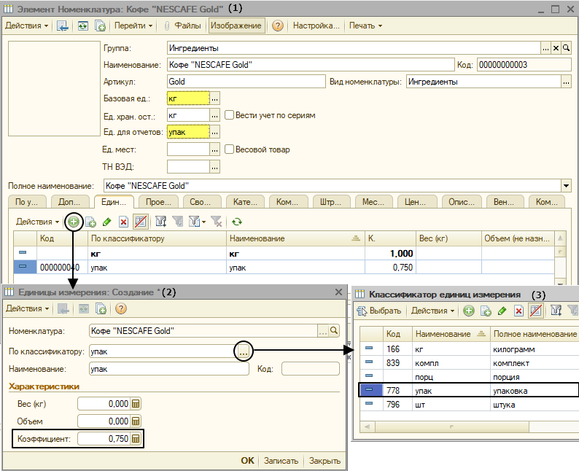Screen dimensions: 579x471
Task: Clear the Группа field with the X button
Action: click(556, 48)
